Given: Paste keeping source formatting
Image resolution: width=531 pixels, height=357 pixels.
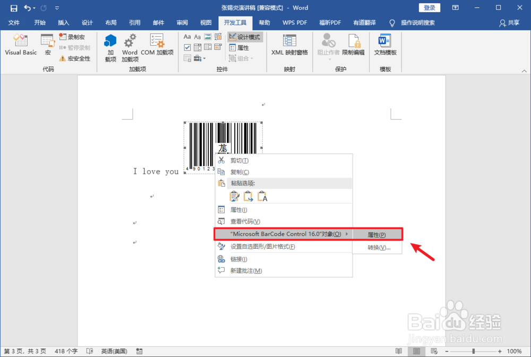Looking at the screenshot, I should pyautogui.click(x=234, y=196).
